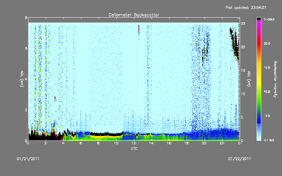The image size is (282, 176).
Task: Select the "6:" UTC hour tick label
Action: [x=81, y=143]
